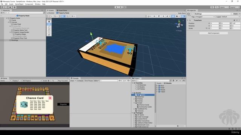Toggle scene audio icon
This screenshot has width=241, height=135.
pyautogui.click(x=163, y=16)
